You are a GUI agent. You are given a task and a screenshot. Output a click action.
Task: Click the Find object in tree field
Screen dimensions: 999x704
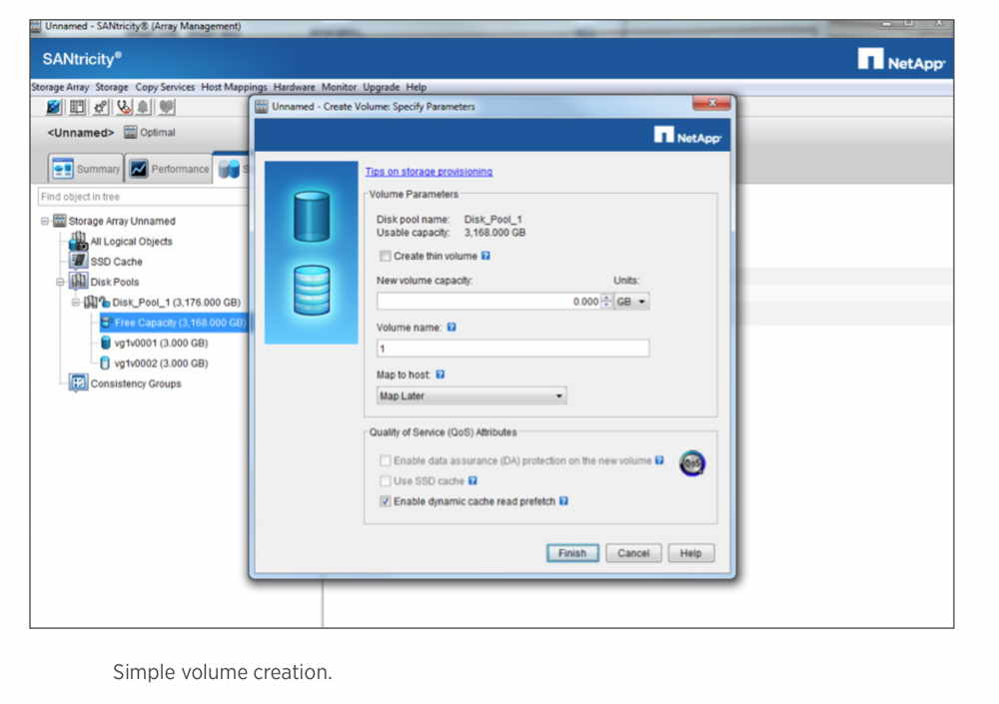(143, 197)
